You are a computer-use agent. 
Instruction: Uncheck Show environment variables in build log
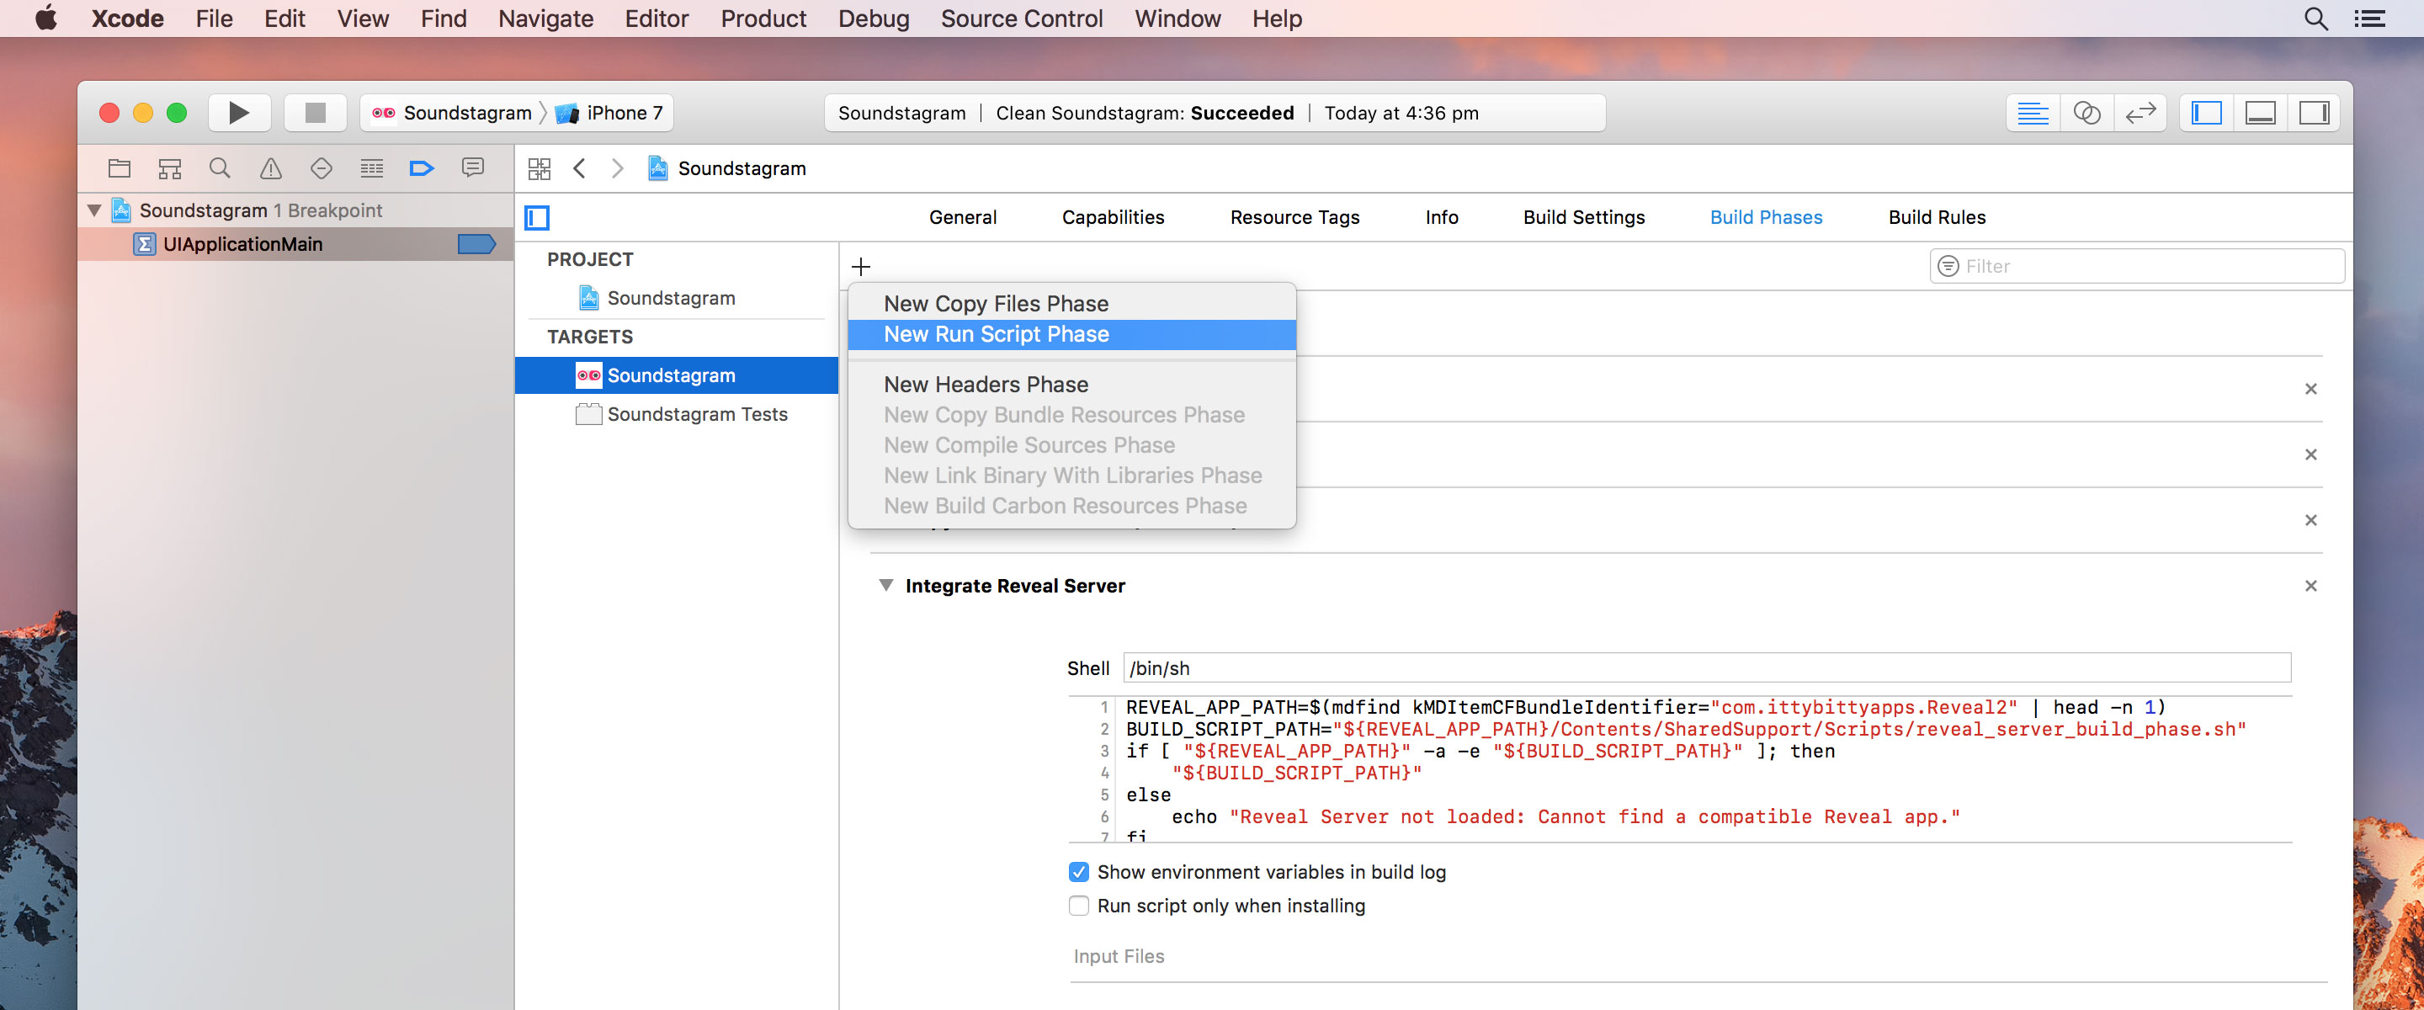(1078, 873)
